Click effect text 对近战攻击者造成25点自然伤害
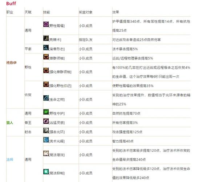This screenshot has height=182, width=211. click(137, 40)
